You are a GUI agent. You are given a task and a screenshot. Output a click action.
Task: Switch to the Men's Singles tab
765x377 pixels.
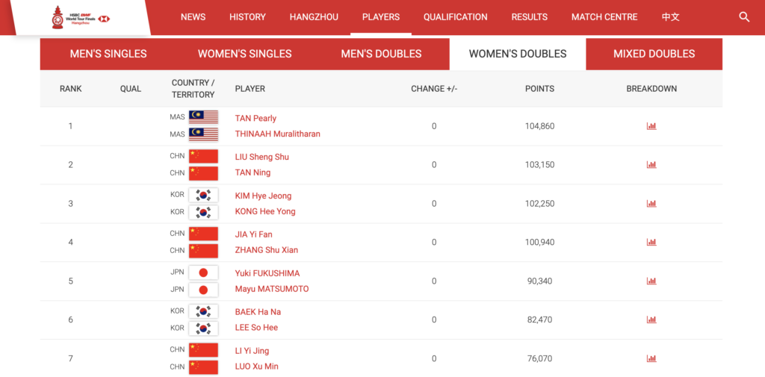[x=108, y=54]
